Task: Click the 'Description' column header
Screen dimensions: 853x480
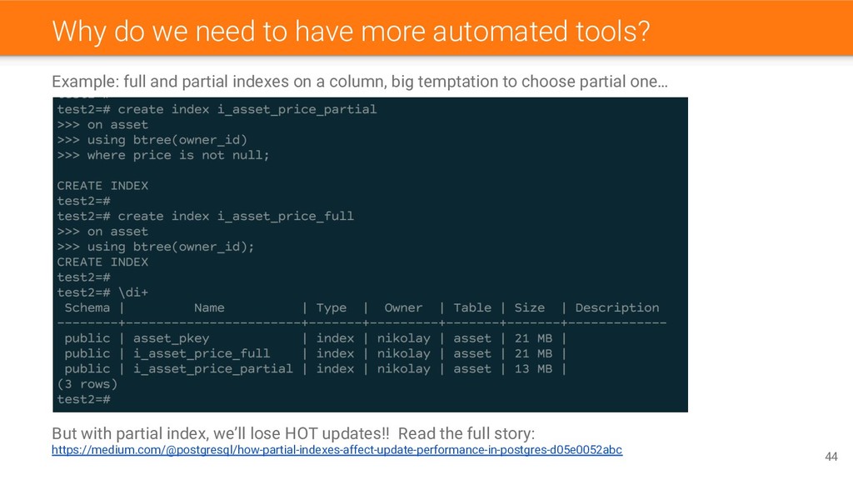Action: [617, 307]
